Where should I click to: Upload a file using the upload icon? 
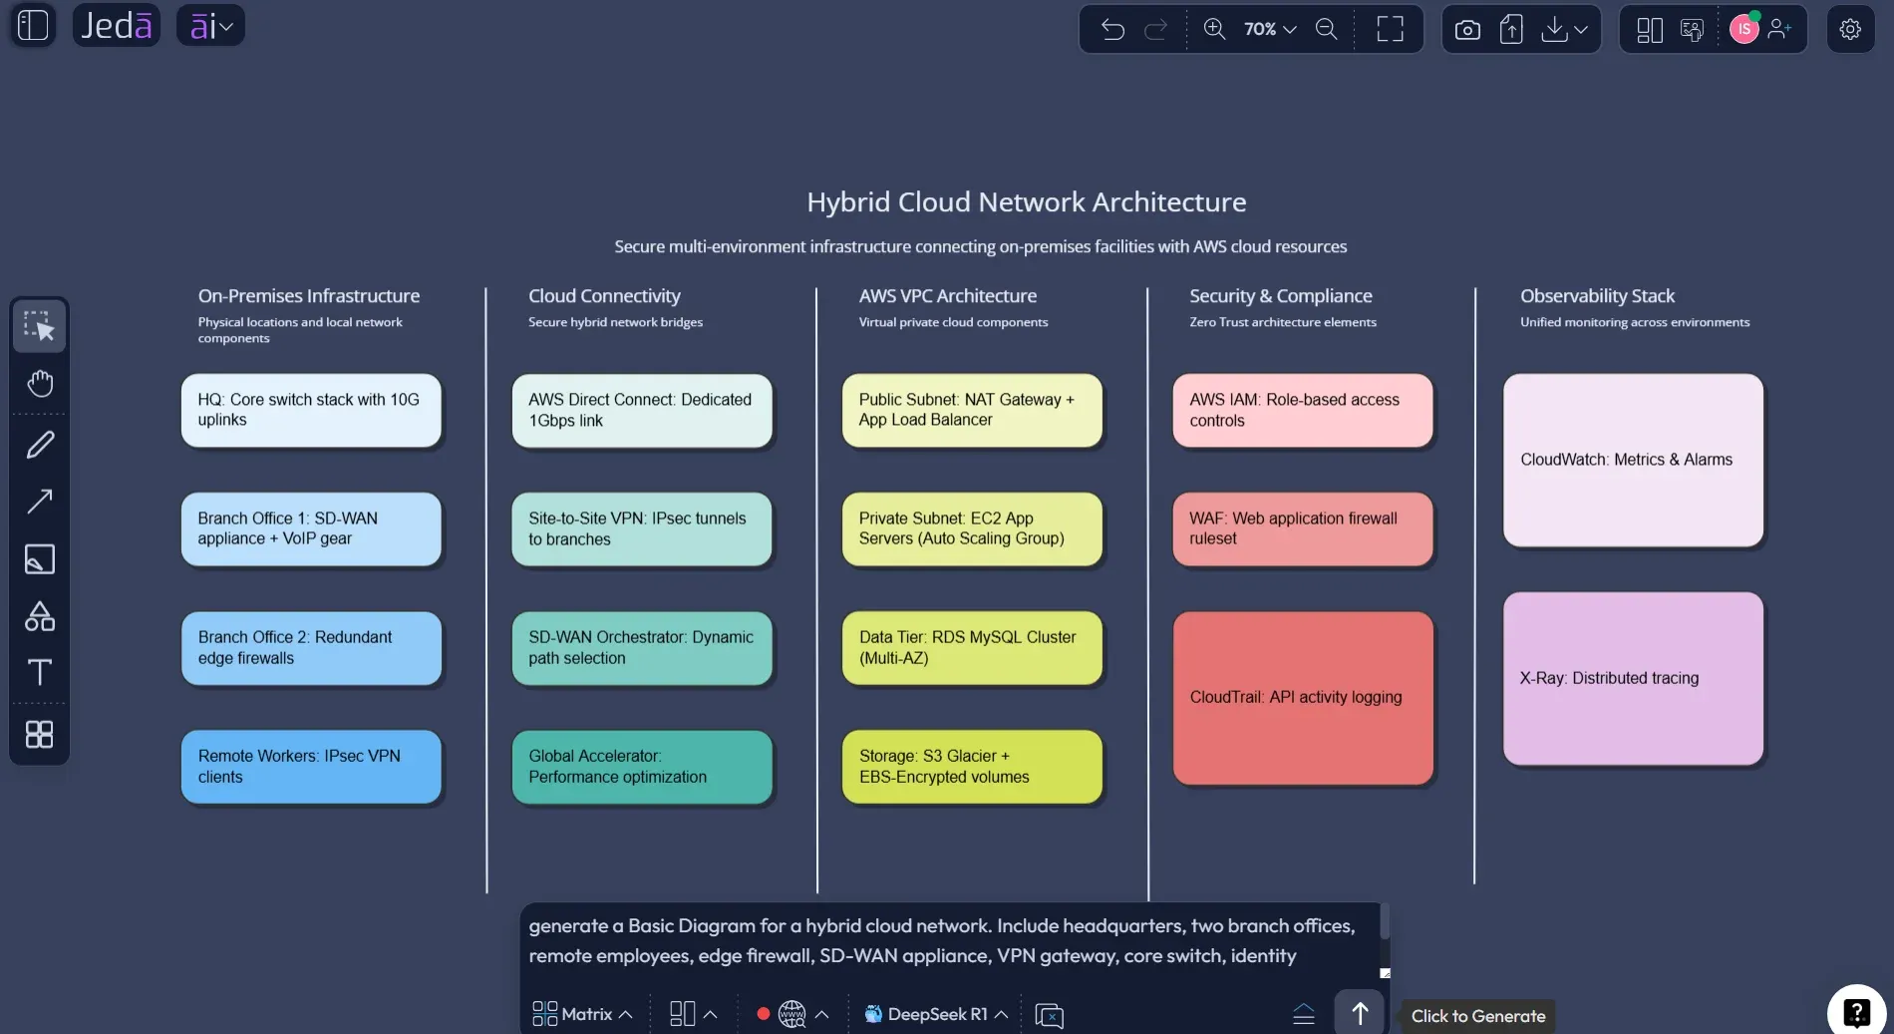tap(1511, 30)
